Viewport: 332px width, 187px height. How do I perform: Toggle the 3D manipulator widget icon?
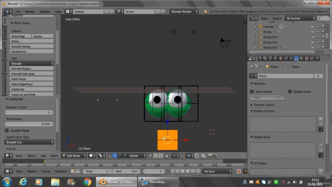109,156
